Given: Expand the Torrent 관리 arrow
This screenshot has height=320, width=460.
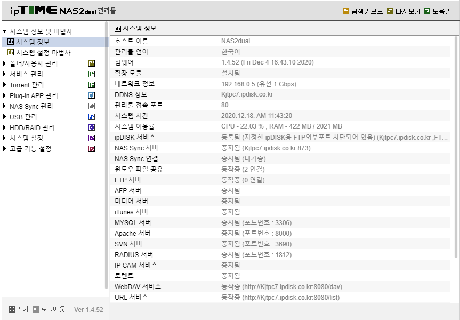Looking at the screenshot, I should coord(4,85).
